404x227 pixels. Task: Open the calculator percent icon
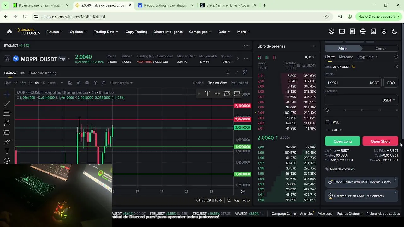[396, 67]
